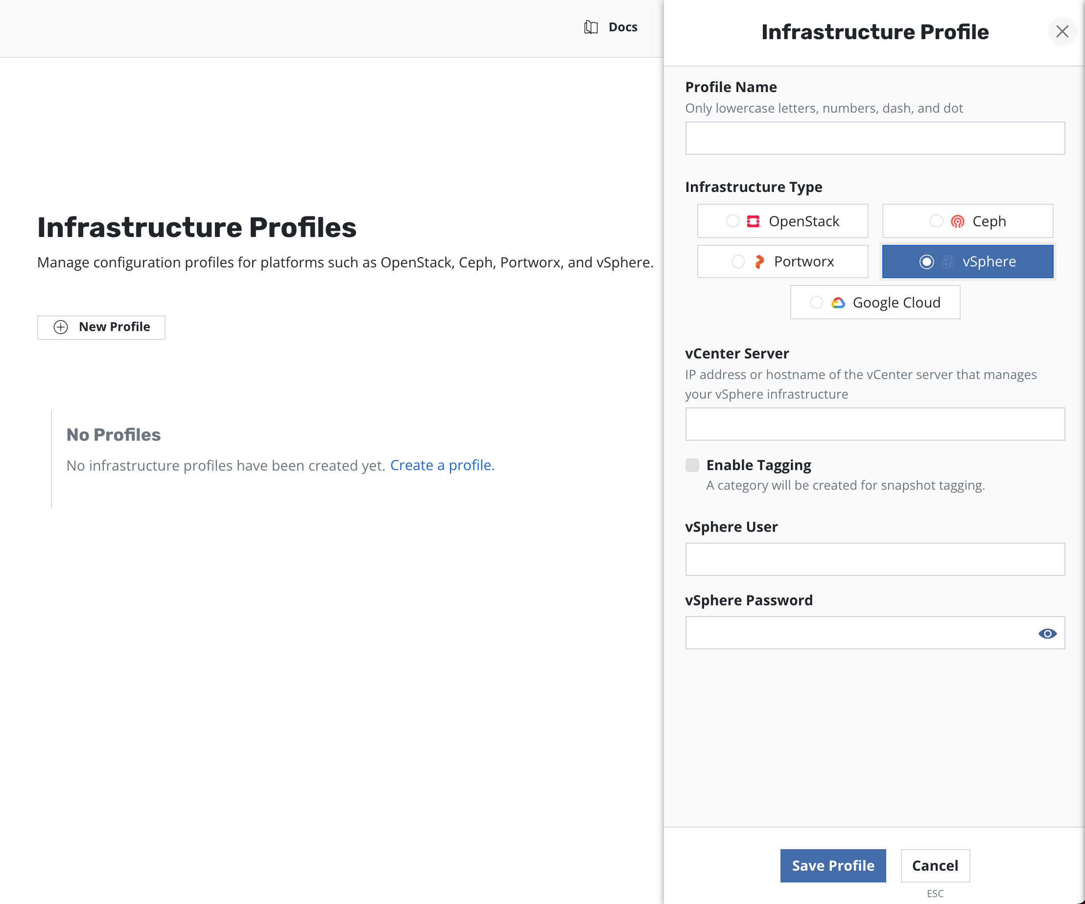Viewport: 1085px width, 904px height.
Task: Enable the Tagging checkbox
Action: coord(692,465)
